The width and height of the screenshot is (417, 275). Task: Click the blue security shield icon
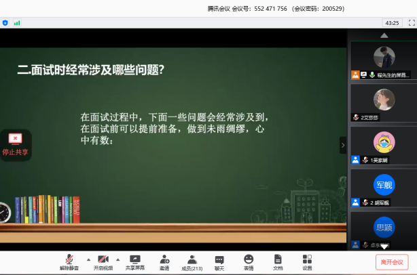click(x=5, y=22)
